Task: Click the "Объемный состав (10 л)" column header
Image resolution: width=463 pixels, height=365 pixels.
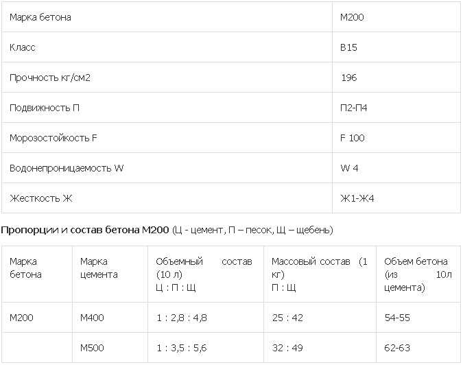Action: pyautogui.click(x=204, y=268)
